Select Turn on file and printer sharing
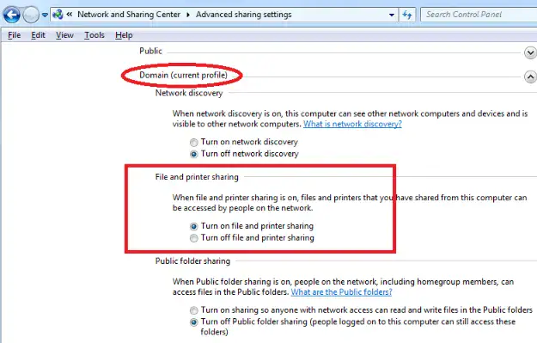 pyautogui.click(x=194, y=226)
